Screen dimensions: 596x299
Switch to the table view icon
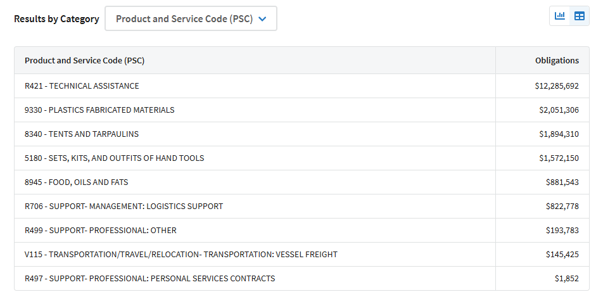[x=580, y=16]
